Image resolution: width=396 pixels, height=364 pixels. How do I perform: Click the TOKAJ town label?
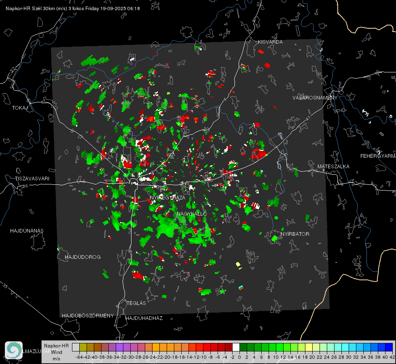pyautogui.click(x=20, y=108)
